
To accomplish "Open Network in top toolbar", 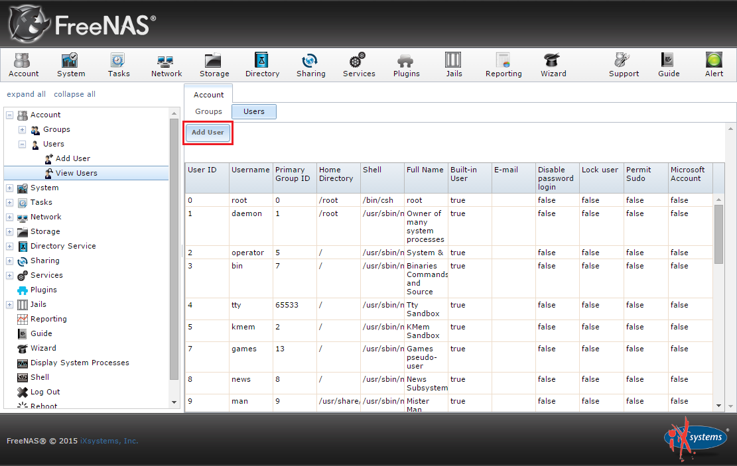I will (167, 65).
